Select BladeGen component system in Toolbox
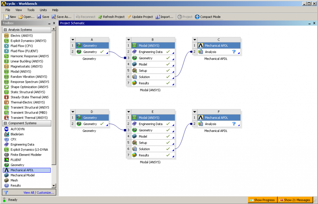The height and width of the screenshot is (204, 318). 17,134
